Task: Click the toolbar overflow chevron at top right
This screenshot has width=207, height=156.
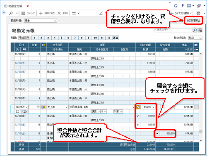Action: pos(170,2)
